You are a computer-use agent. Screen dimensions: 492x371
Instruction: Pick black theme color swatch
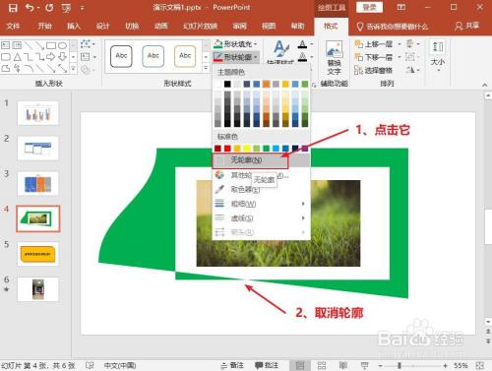pyautogui.click(x=227, y=84)
